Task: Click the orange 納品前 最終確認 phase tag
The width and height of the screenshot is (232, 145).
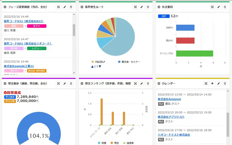Action: 37,71
